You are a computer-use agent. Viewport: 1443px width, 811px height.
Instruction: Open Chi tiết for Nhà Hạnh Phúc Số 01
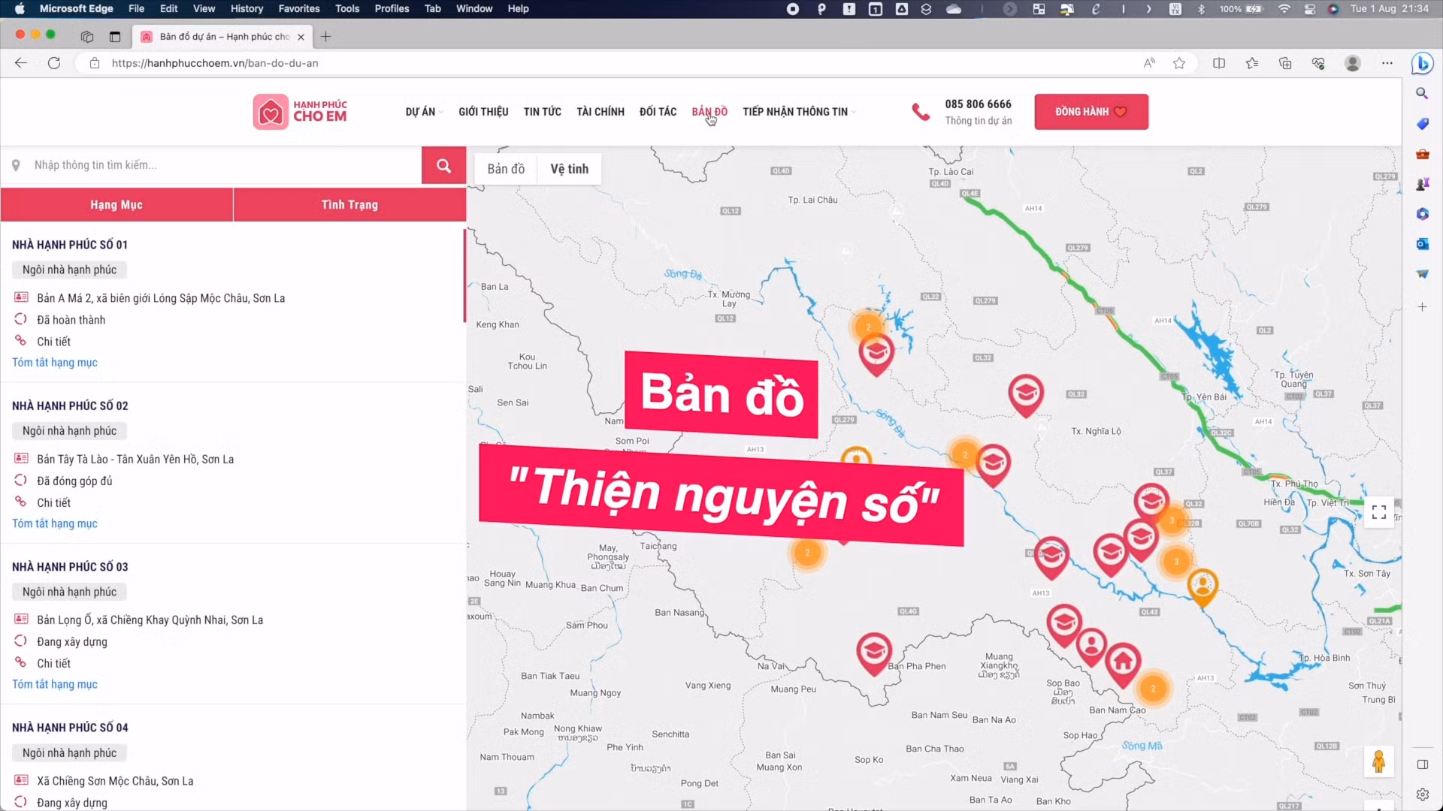pyautogui.click(x=53, y=342)
